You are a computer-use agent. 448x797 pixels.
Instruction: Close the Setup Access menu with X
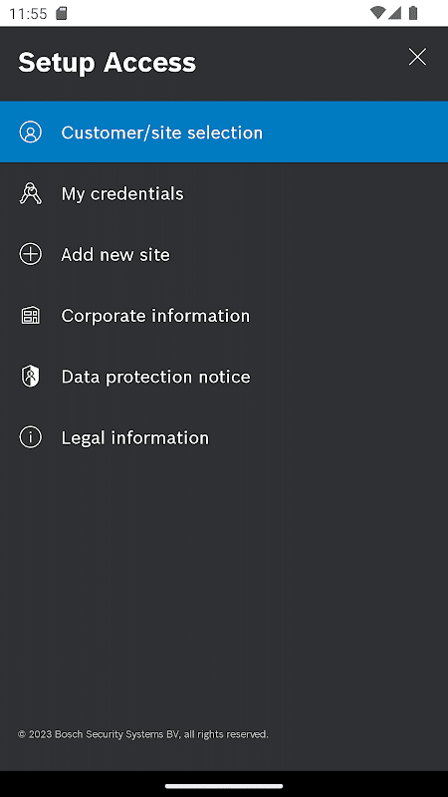tap(417, 57)
